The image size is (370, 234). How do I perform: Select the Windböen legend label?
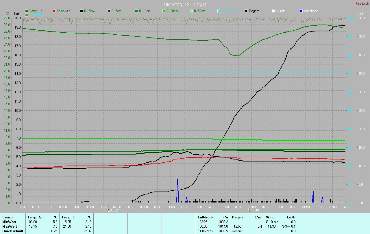tap(311, 11)
